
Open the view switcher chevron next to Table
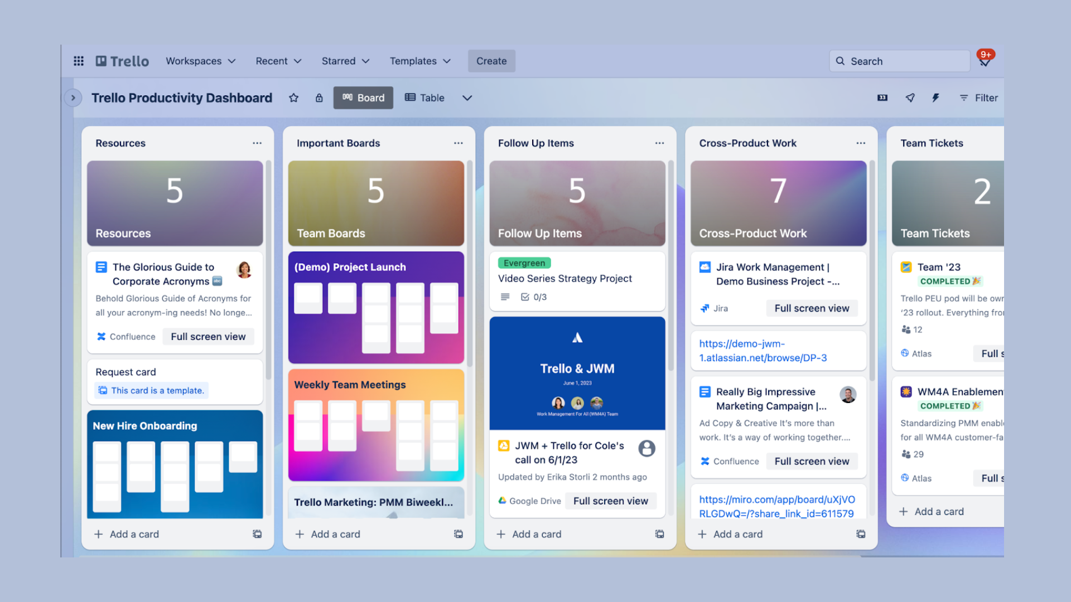click(x=467, y=98)
